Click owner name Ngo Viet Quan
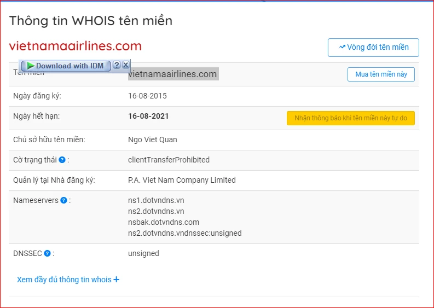This screenshot has height=308, width=434. point(153,140)
